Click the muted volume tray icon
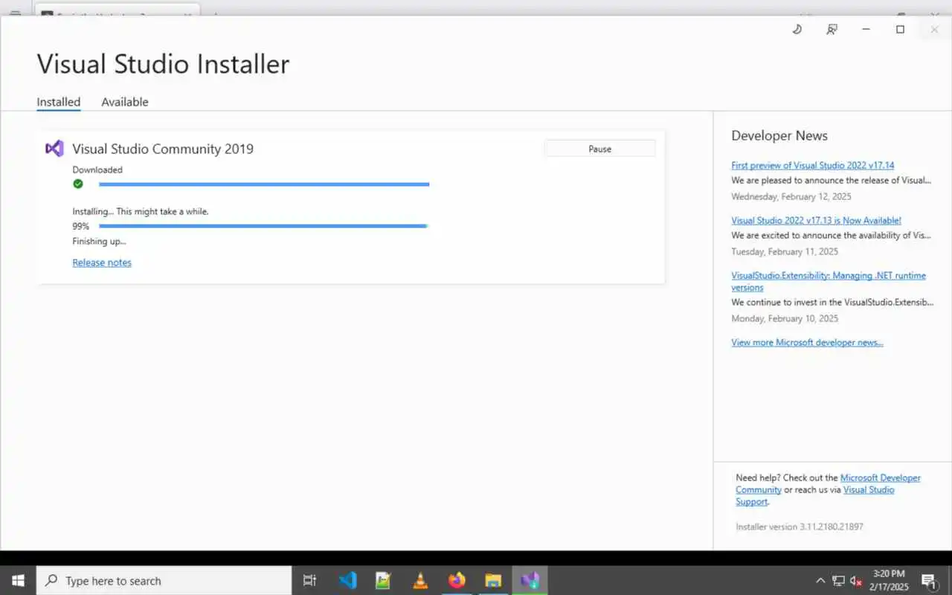The height and width of the screenshot is (595, 952). point(856,581)
